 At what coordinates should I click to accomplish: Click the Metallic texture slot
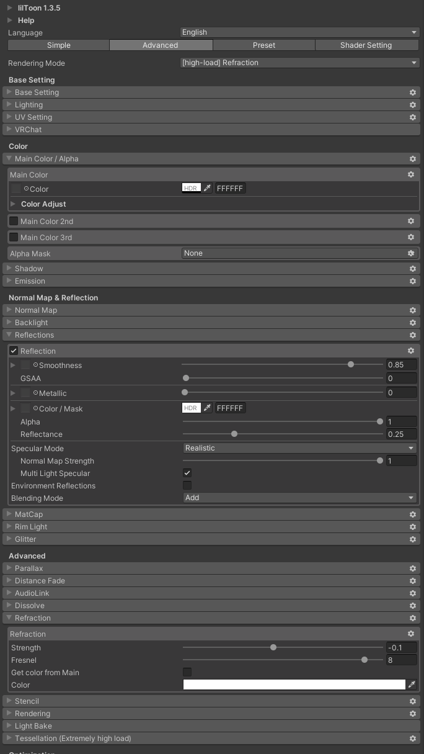25,393
